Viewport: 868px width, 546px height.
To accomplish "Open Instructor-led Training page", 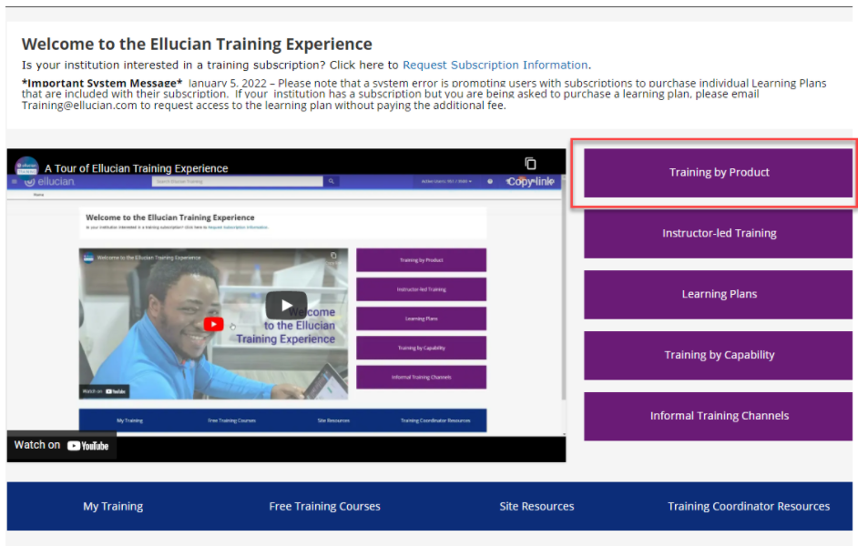I will [718, 234].
